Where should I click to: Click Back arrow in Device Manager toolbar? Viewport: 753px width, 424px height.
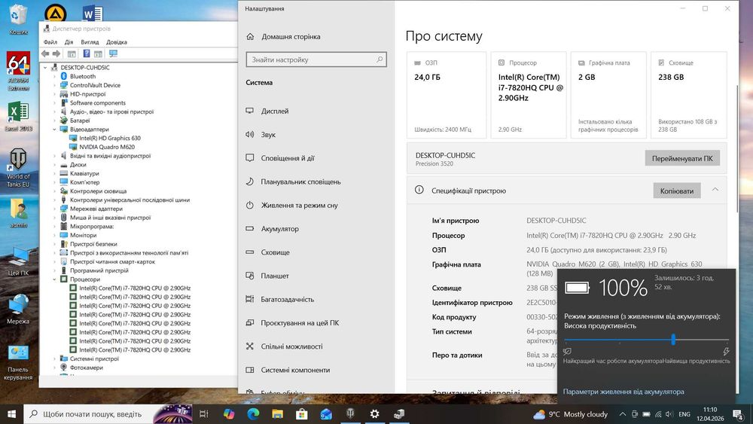coord(46,53)
